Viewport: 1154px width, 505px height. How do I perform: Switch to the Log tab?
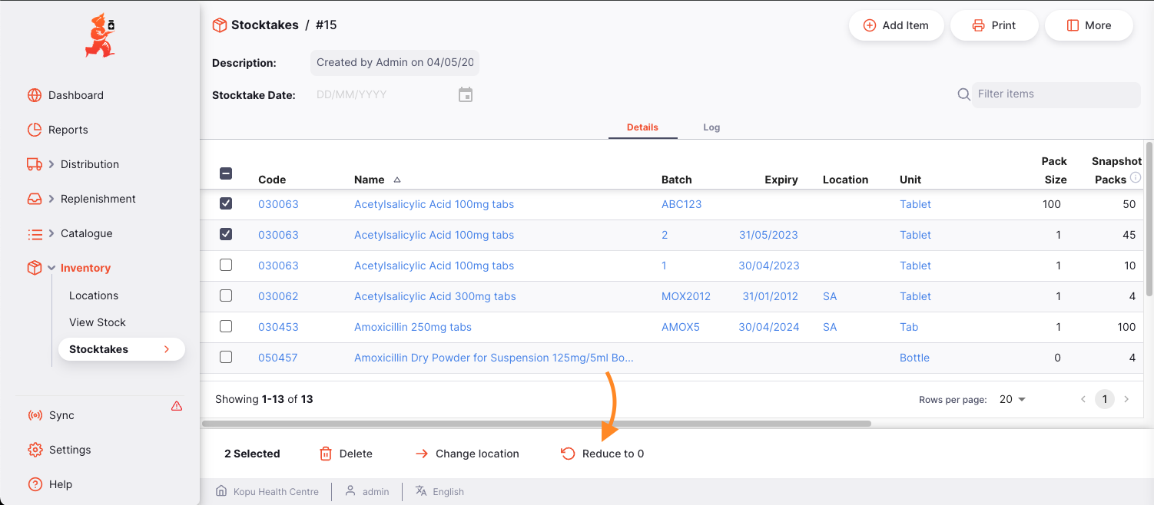(711, 127)
